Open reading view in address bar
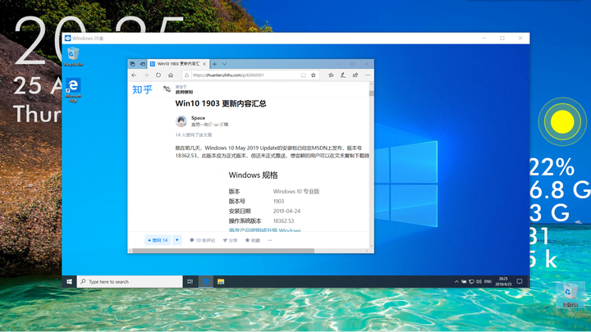This screenshot has width=591, height=332. tap(303, 75)
